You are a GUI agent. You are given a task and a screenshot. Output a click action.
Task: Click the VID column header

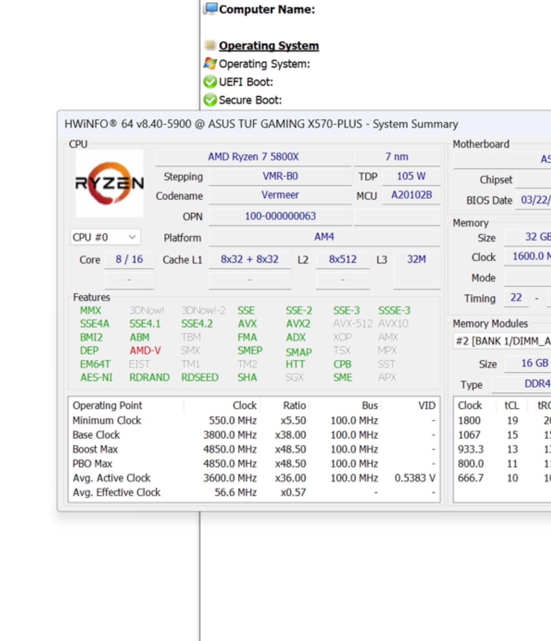[410, 406]
